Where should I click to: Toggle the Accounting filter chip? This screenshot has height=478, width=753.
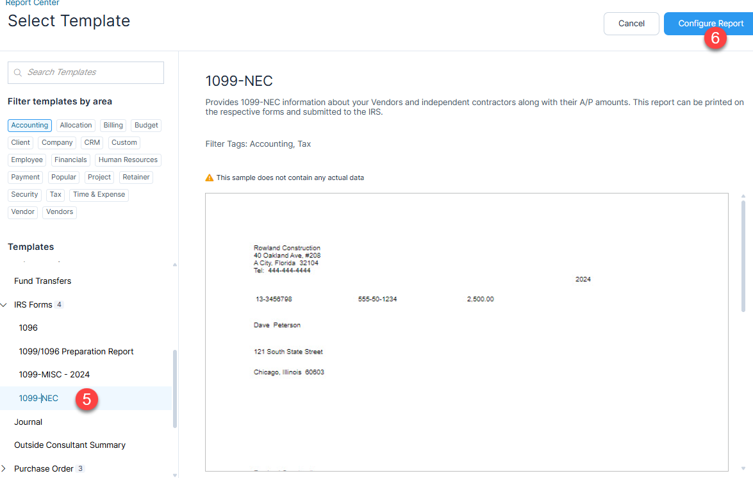click(29, 125)
